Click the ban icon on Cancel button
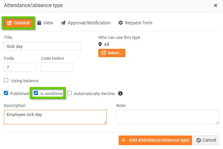 point(199,140)
